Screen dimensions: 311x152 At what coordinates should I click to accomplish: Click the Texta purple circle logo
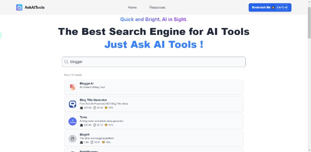(72, 121)
